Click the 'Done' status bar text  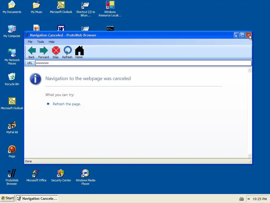tap(28, 161)
